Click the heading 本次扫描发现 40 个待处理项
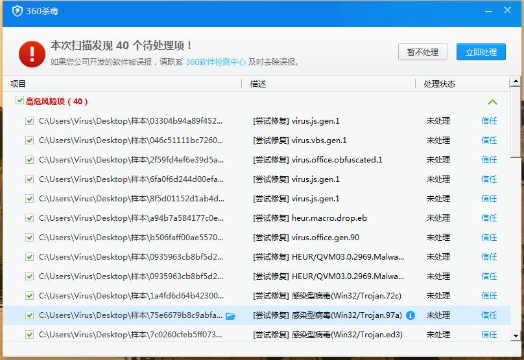The width and height of the screenshot is (524, 360). pyautogui.click(x=121, y=45)
